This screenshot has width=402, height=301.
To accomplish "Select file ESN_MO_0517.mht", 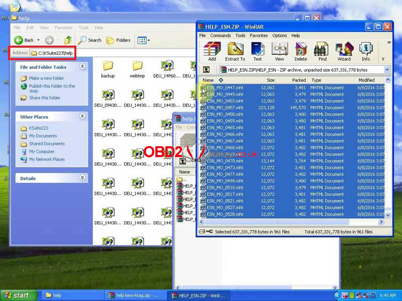I will [x=292, y=194].
